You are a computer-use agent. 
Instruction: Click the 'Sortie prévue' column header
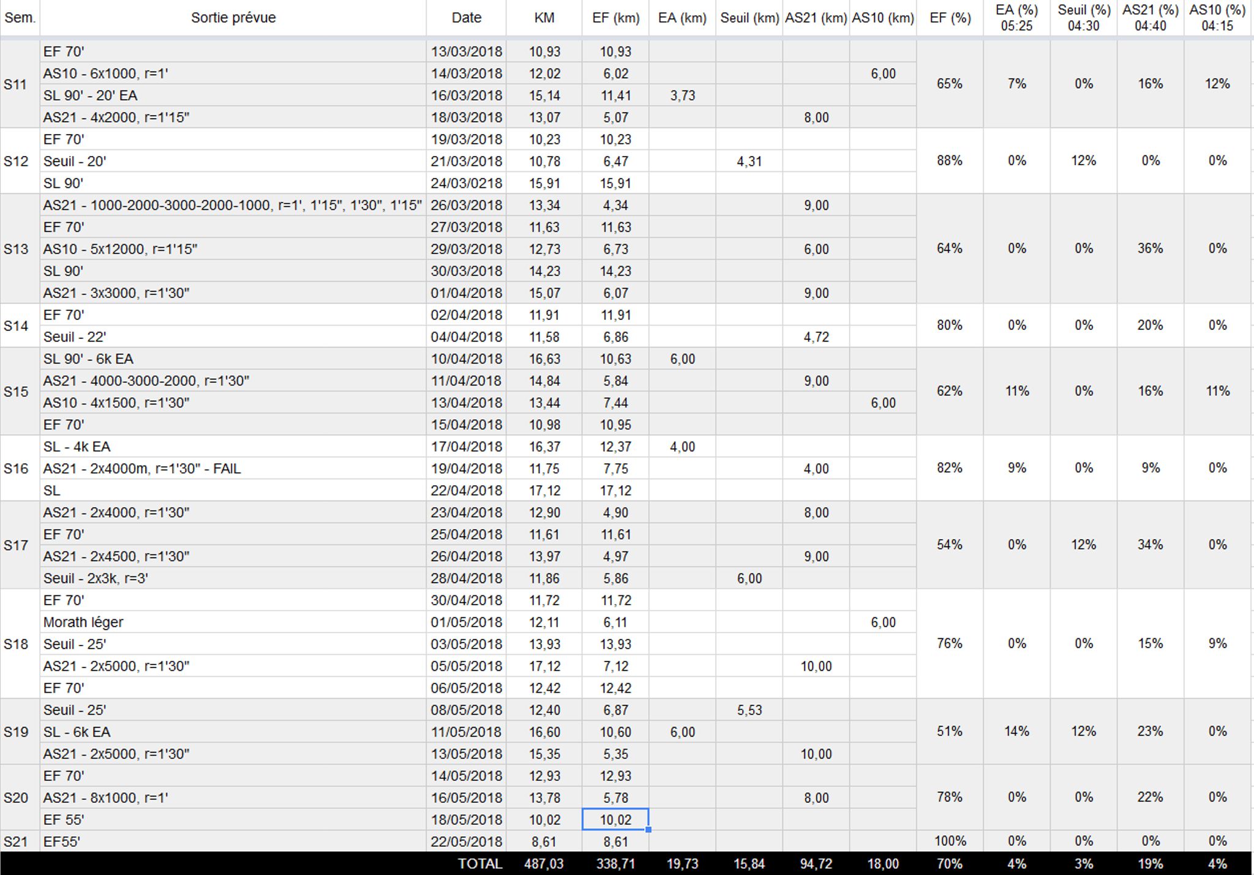[x=233, y=18]
